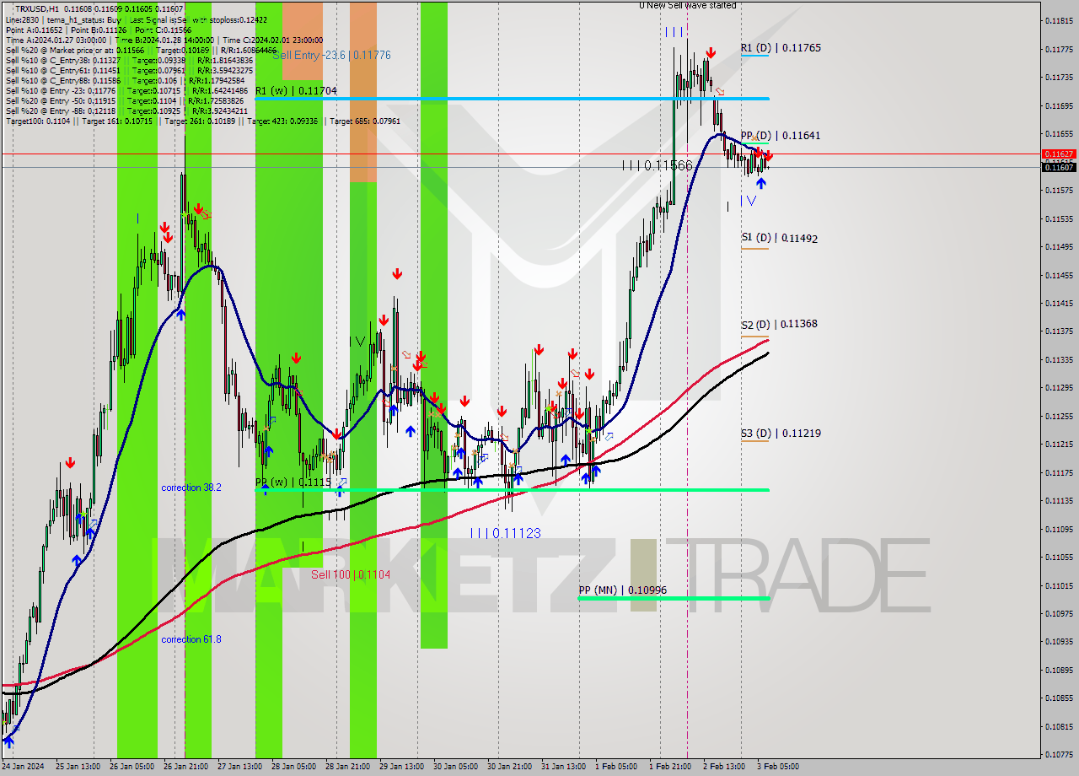Click the S1 (D) 0.11492 support label
Image resolution: width=1079 pixels, height=776 pixels.
click(x=780, y=239)
